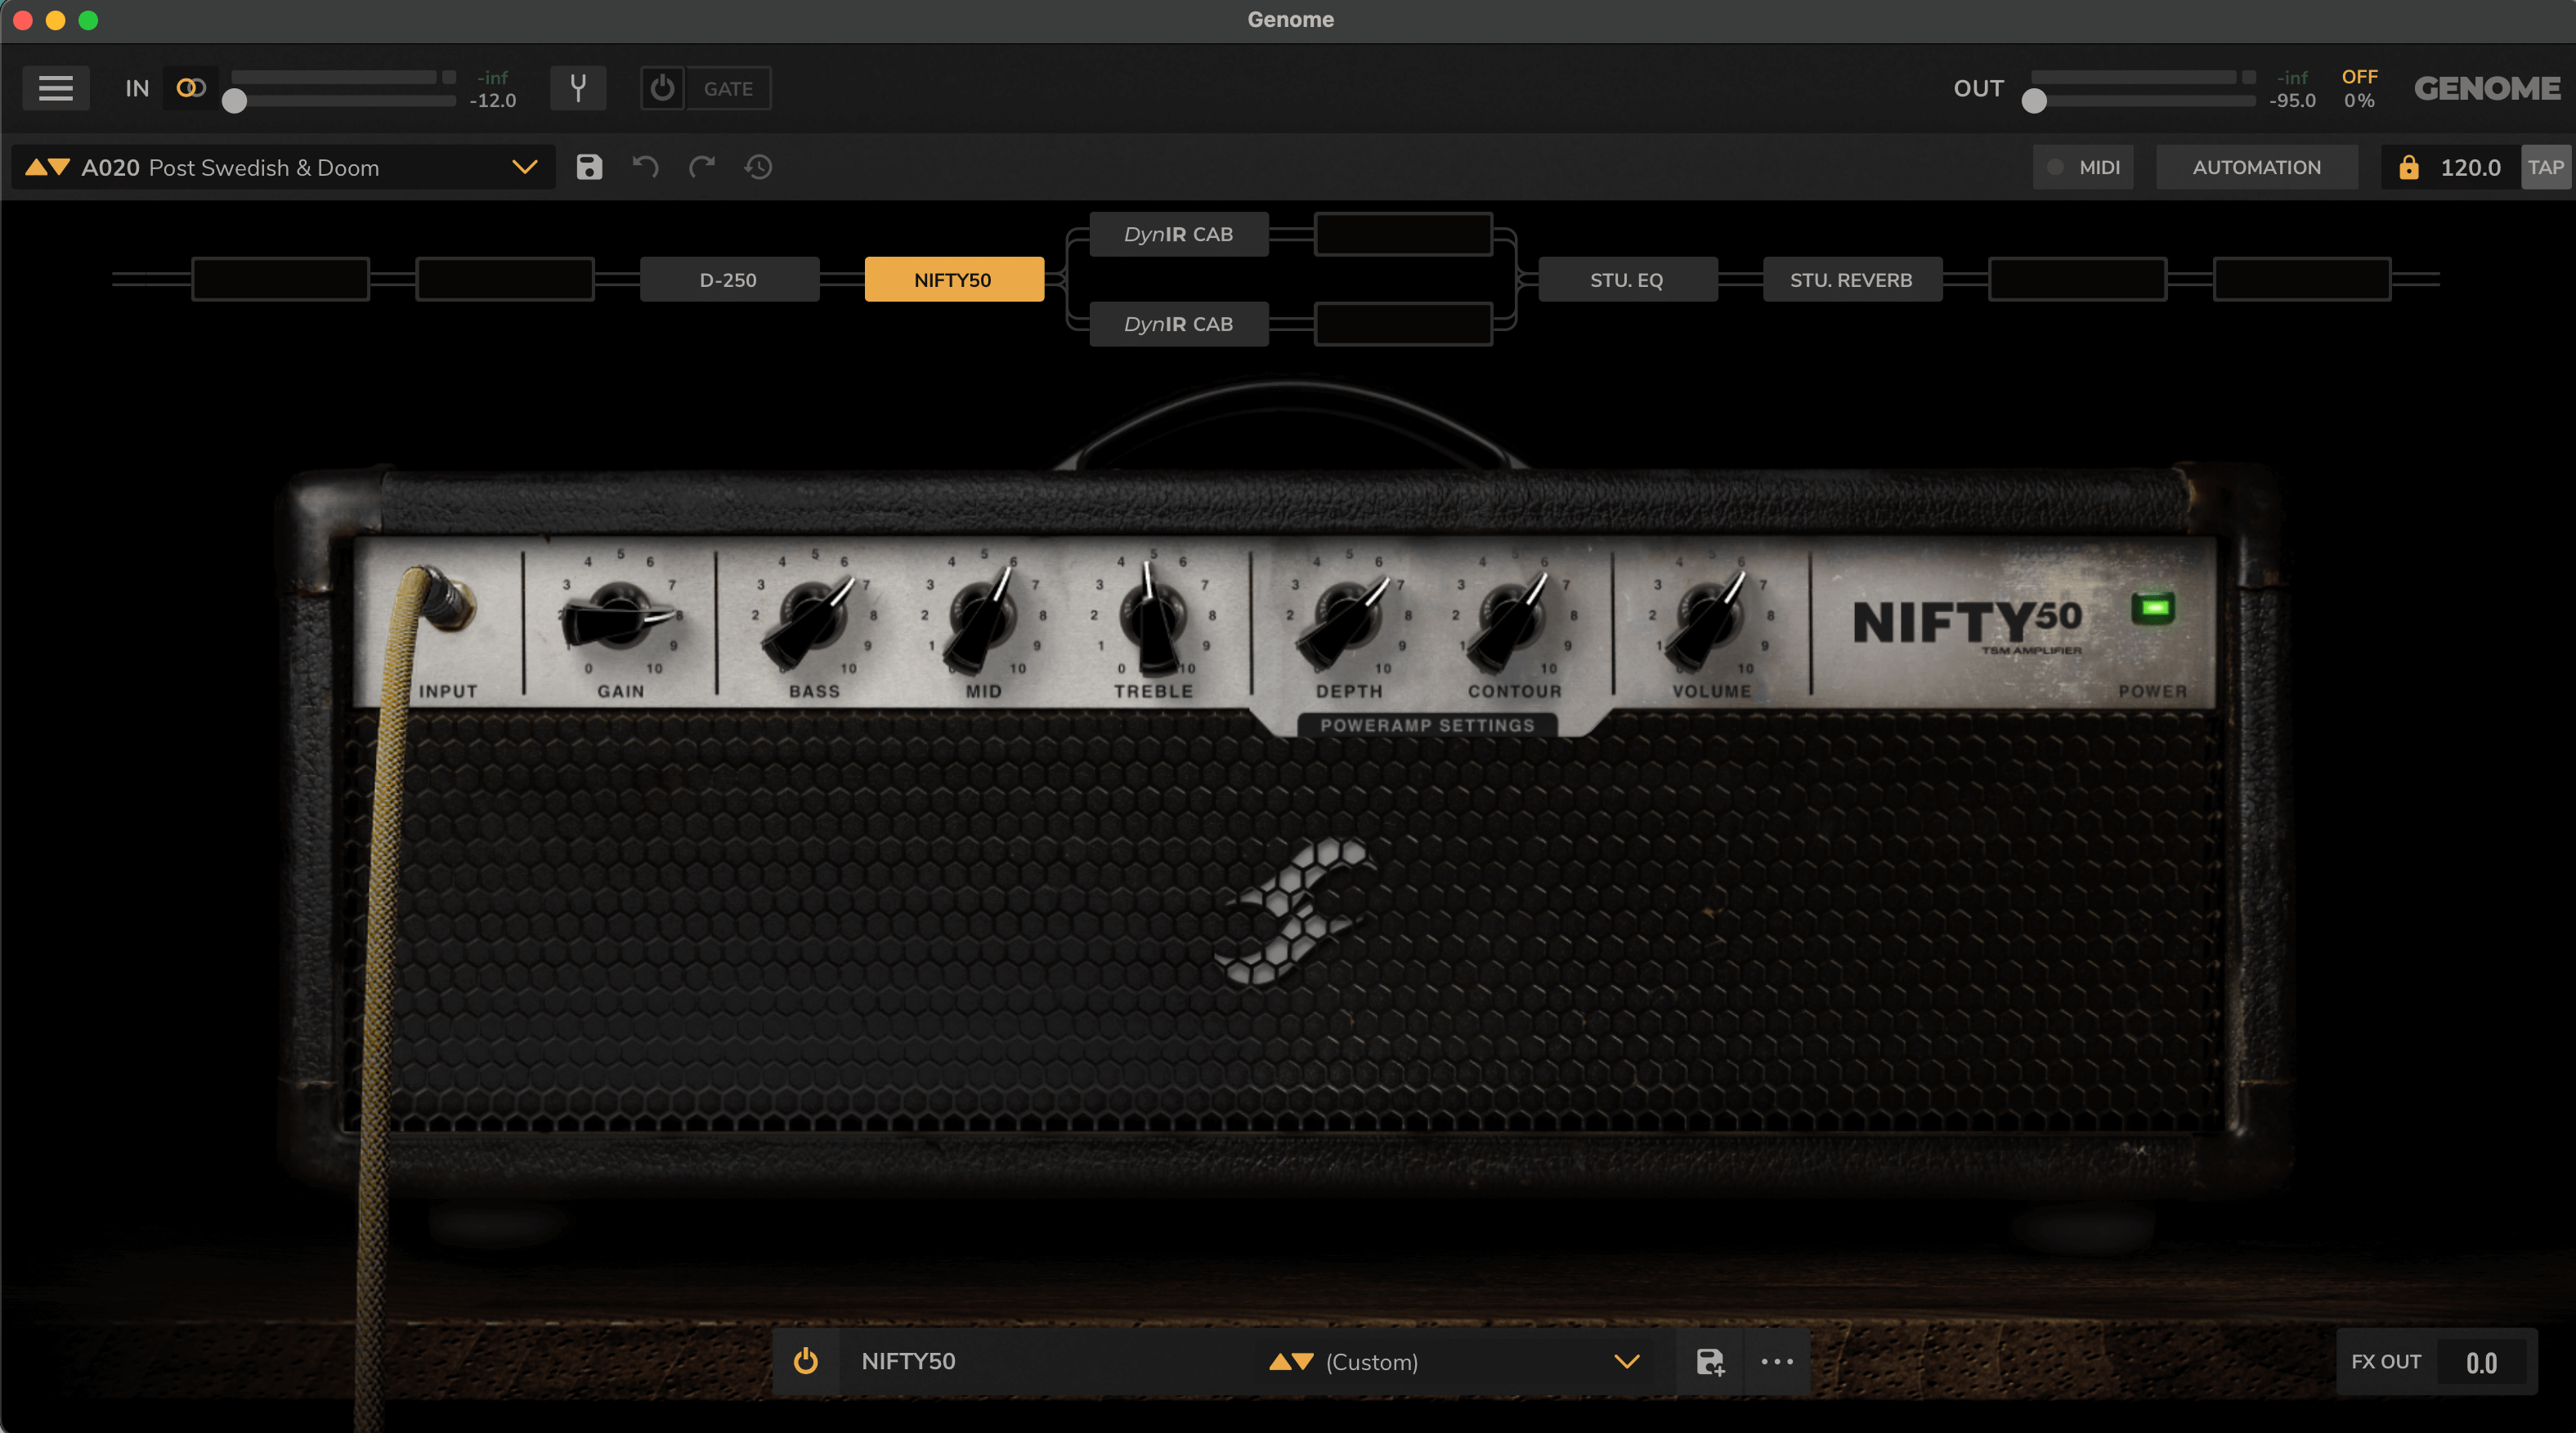Screen dimensions: 2576x1433
Task: Toggle the stereo input link icon
Action: (190, 88)
